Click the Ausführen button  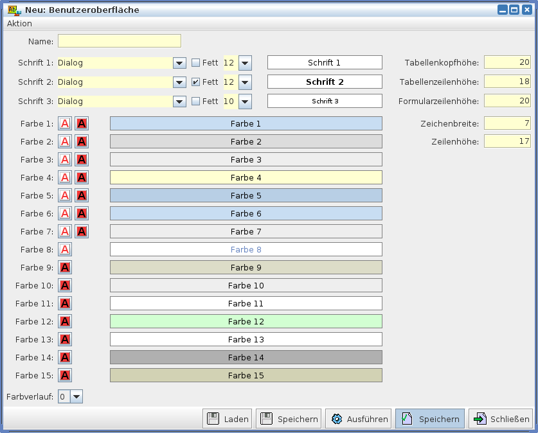359,419
